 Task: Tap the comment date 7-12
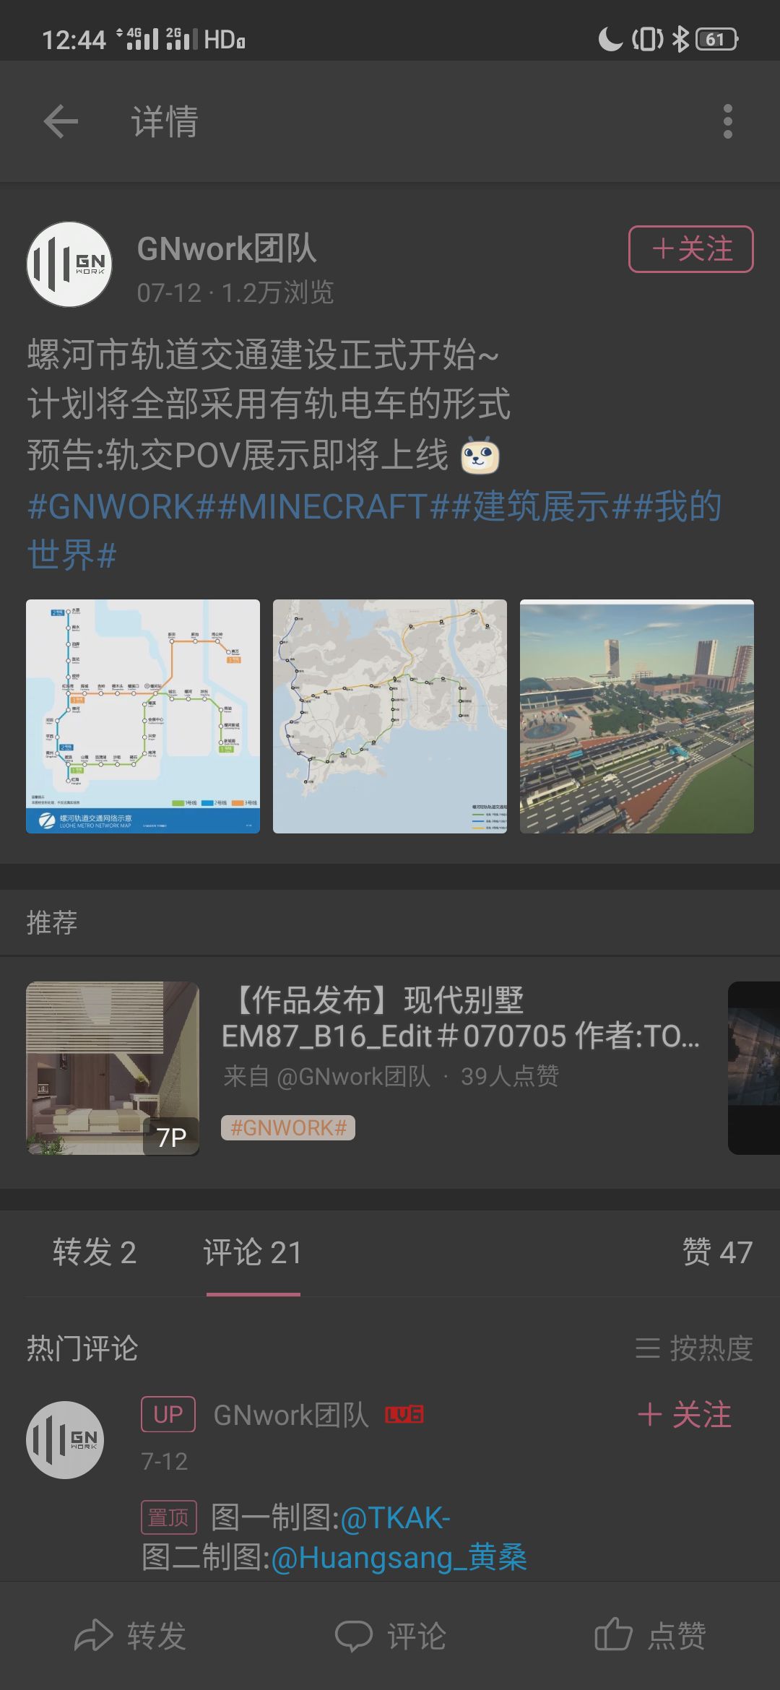point(165,1461)
